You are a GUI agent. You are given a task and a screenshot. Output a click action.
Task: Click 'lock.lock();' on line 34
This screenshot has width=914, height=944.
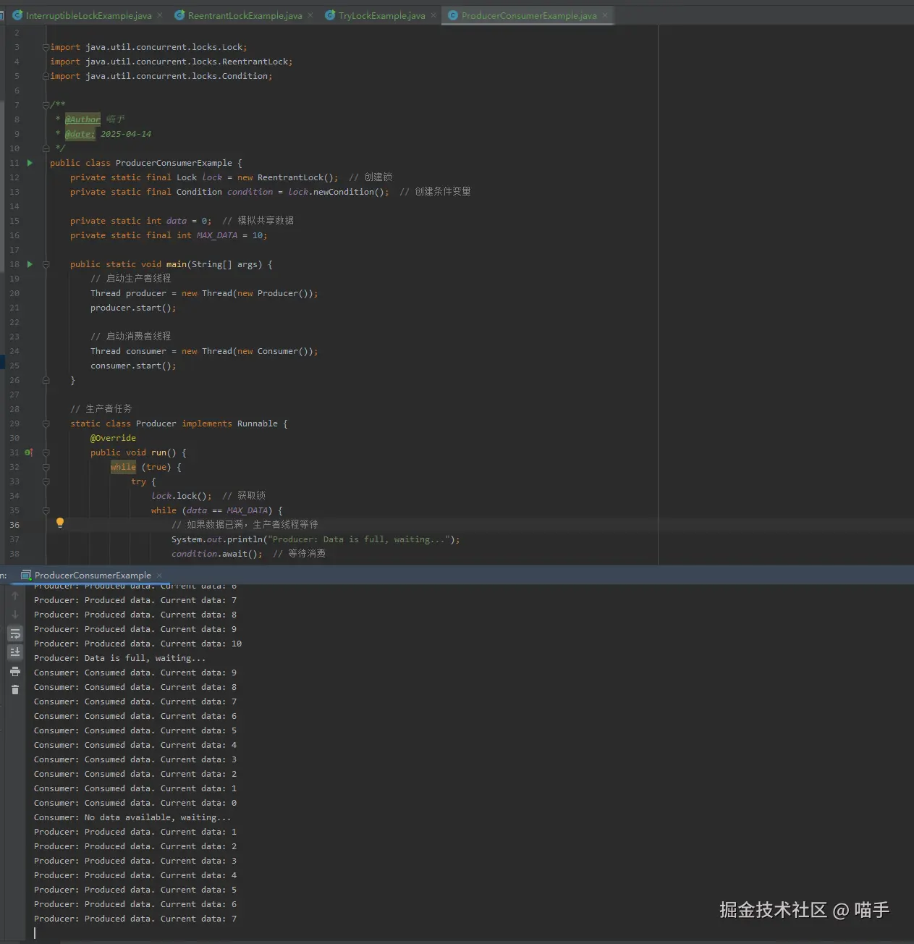pos(182,496)
